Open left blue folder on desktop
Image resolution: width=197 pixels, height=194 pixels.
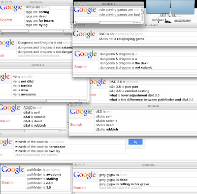[158, 6]
